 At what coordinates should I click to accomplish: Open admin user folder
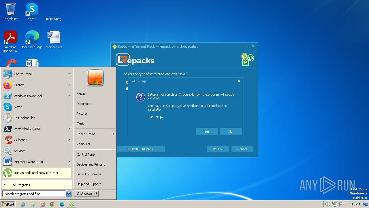95,94
